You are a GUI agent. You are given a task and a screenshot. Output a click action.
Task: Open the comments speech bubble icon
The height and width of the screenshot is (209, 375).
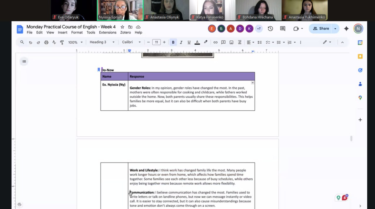[283, 29]
